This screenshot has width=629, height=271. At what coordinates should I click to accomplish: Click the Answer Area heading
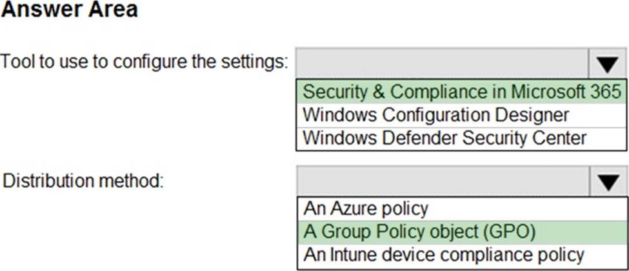(x=70, y=11)
